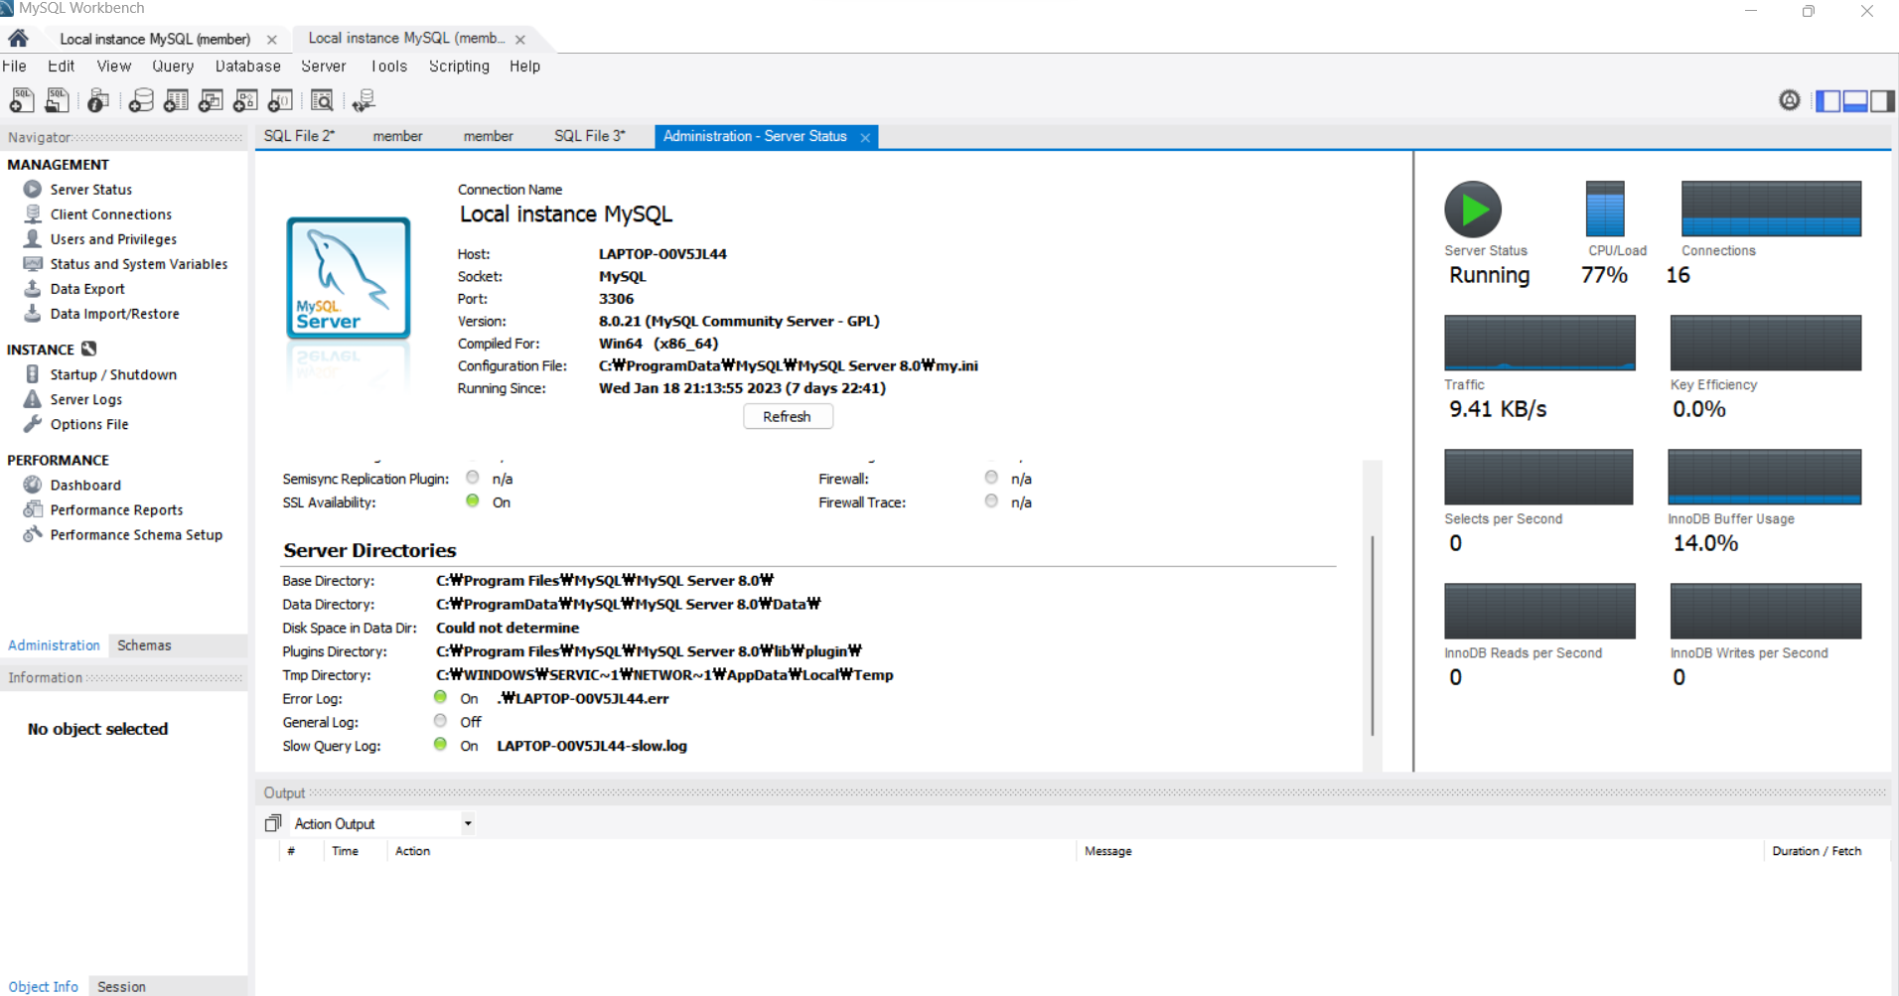Click the Error Log On indicator
Screen dimensions: 1899x996
point(440,697)
